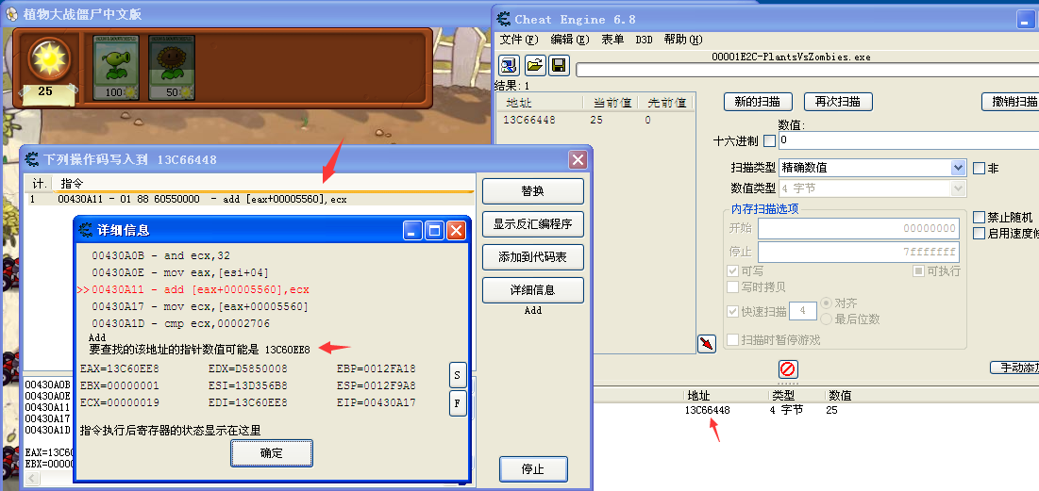
Task: Close the 详细信息 dialog with the red X
Action: pyautogui.click(x=456, y=230)
